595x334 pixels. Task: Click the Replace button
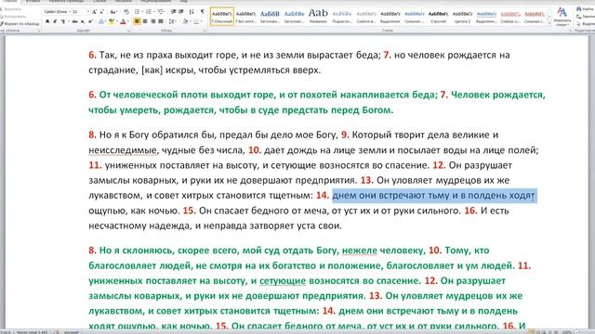point(585,17)
